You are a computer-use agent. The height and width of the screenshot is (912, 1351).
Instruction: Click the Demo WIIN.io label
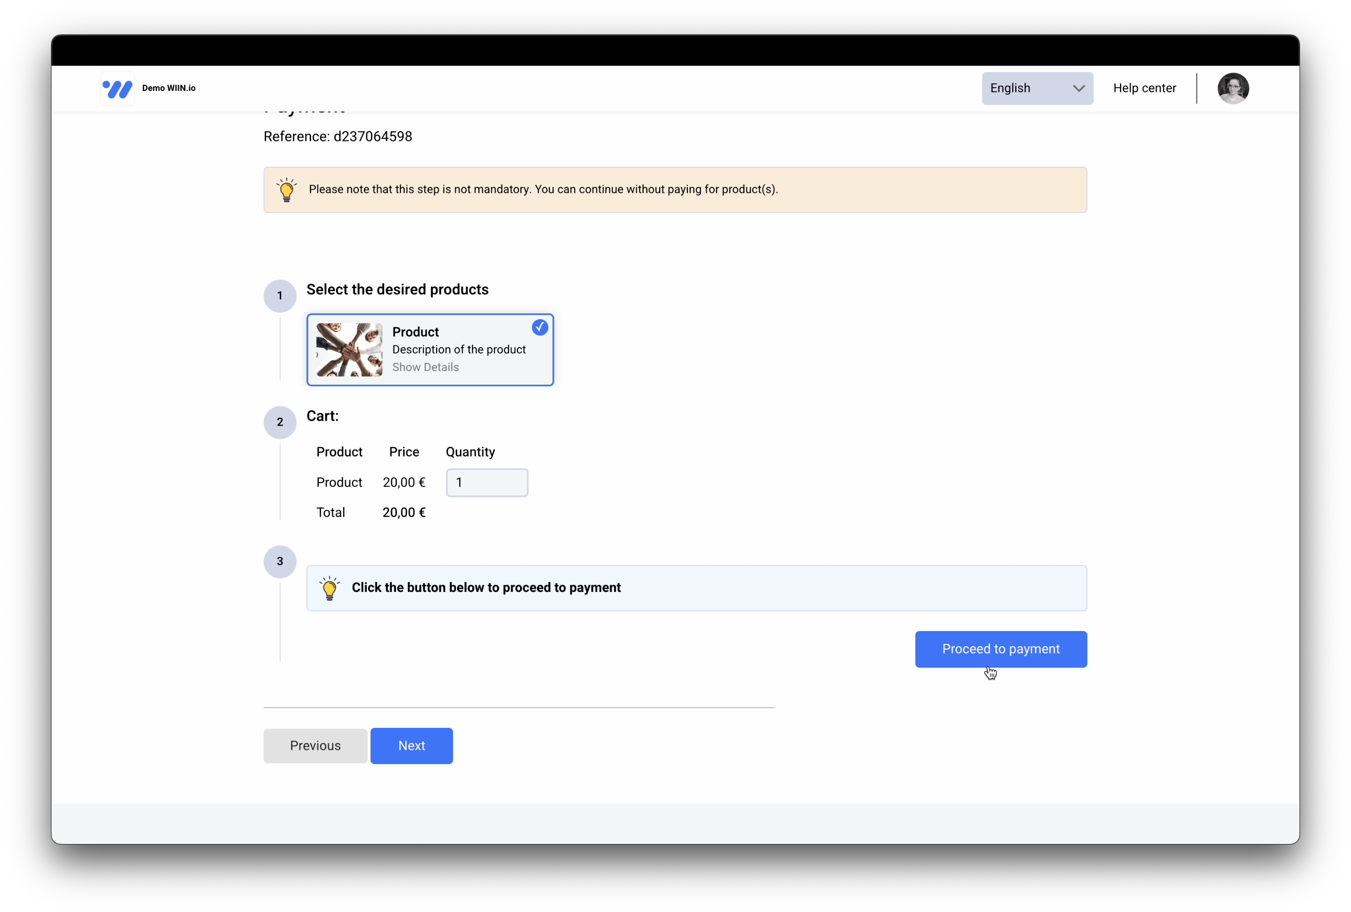[169, 88]
